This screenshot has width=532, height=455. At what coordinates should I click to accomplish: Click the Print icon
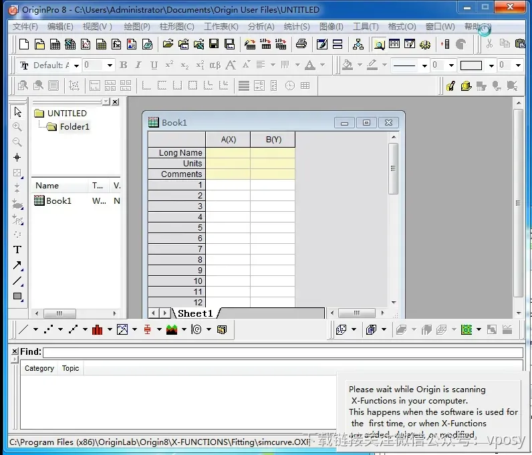click(301, 44)
